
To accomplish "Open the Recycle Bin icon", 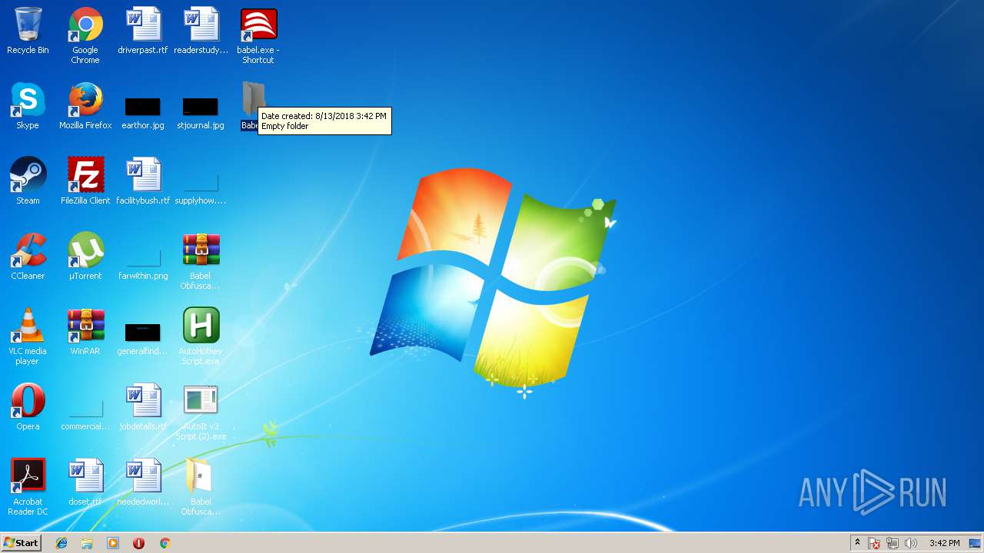I will [x=28, y=25].
